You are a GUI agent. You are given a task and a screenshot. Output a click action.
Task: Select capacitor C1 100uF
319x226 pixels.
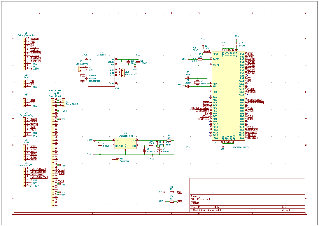click(100, 145)
